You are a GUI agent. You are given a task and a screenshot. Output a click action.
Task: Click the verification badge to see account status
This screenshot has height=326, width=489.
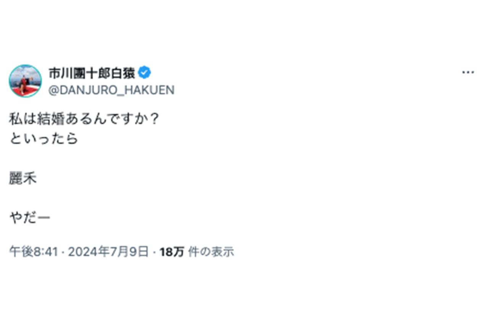point(145,71)
